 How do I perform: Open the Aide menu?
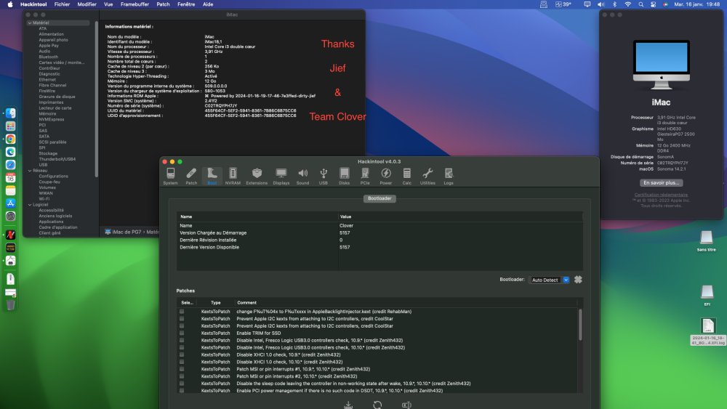click(x=208, y=4)
